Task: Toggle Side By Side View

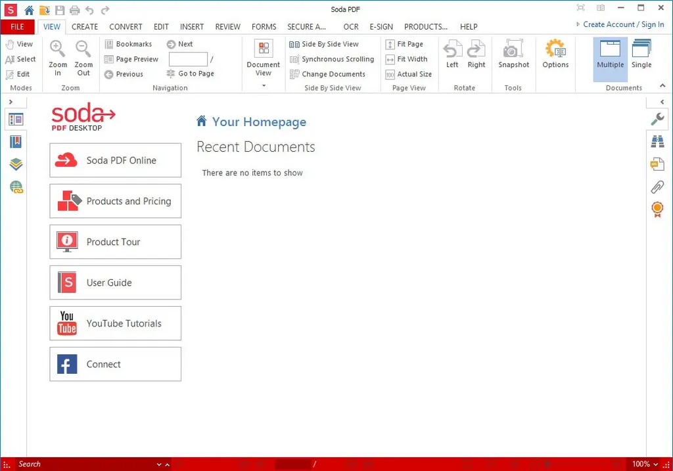Action: pos(323,44)
